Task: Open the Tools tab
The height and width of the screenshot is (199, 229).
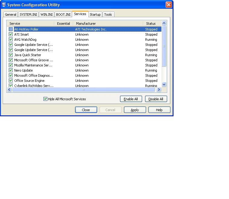Action: [x=108, y=14]
